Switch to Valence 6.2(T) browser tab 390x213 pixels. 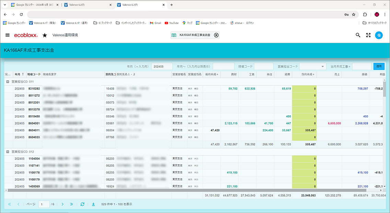click(88, 5)
